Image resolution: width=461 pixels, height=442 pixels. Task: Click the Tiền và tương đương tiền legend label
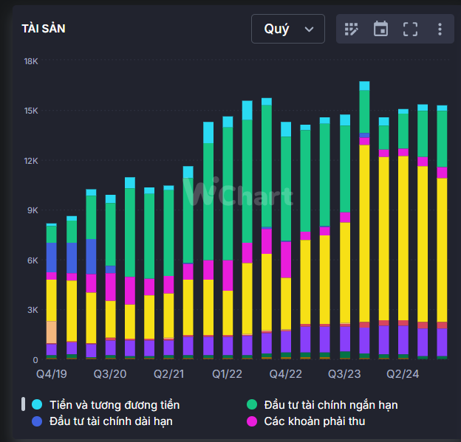click(114, 404)
